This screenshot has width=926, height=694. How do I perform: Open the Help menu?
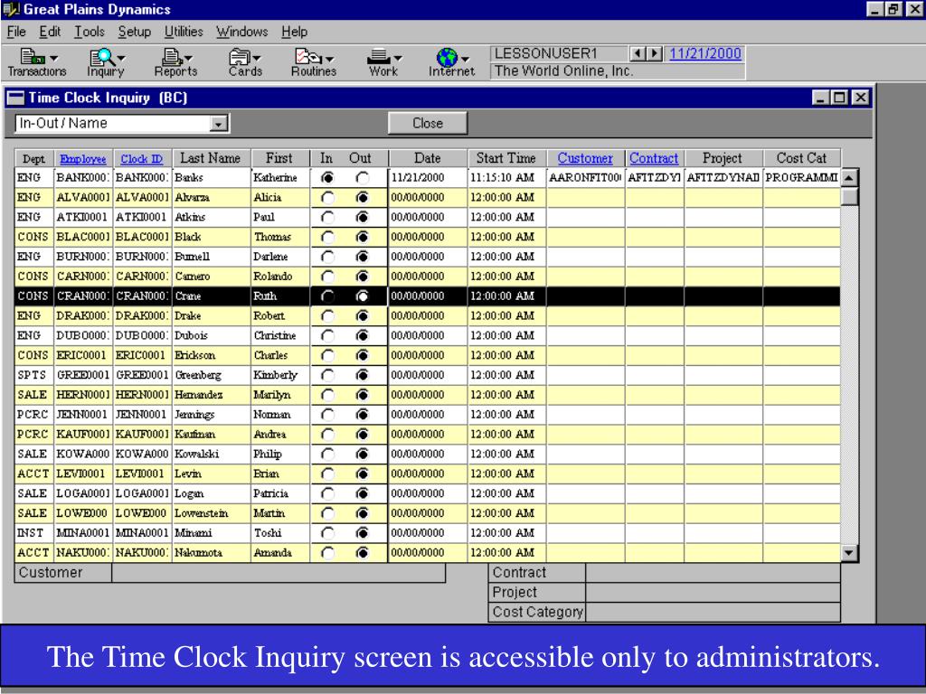click(294, 32)
